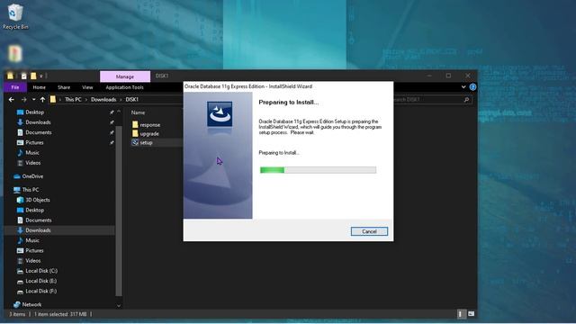
Task: Click Properties quick access toolbar icon
Action: (x=24, y=76)
